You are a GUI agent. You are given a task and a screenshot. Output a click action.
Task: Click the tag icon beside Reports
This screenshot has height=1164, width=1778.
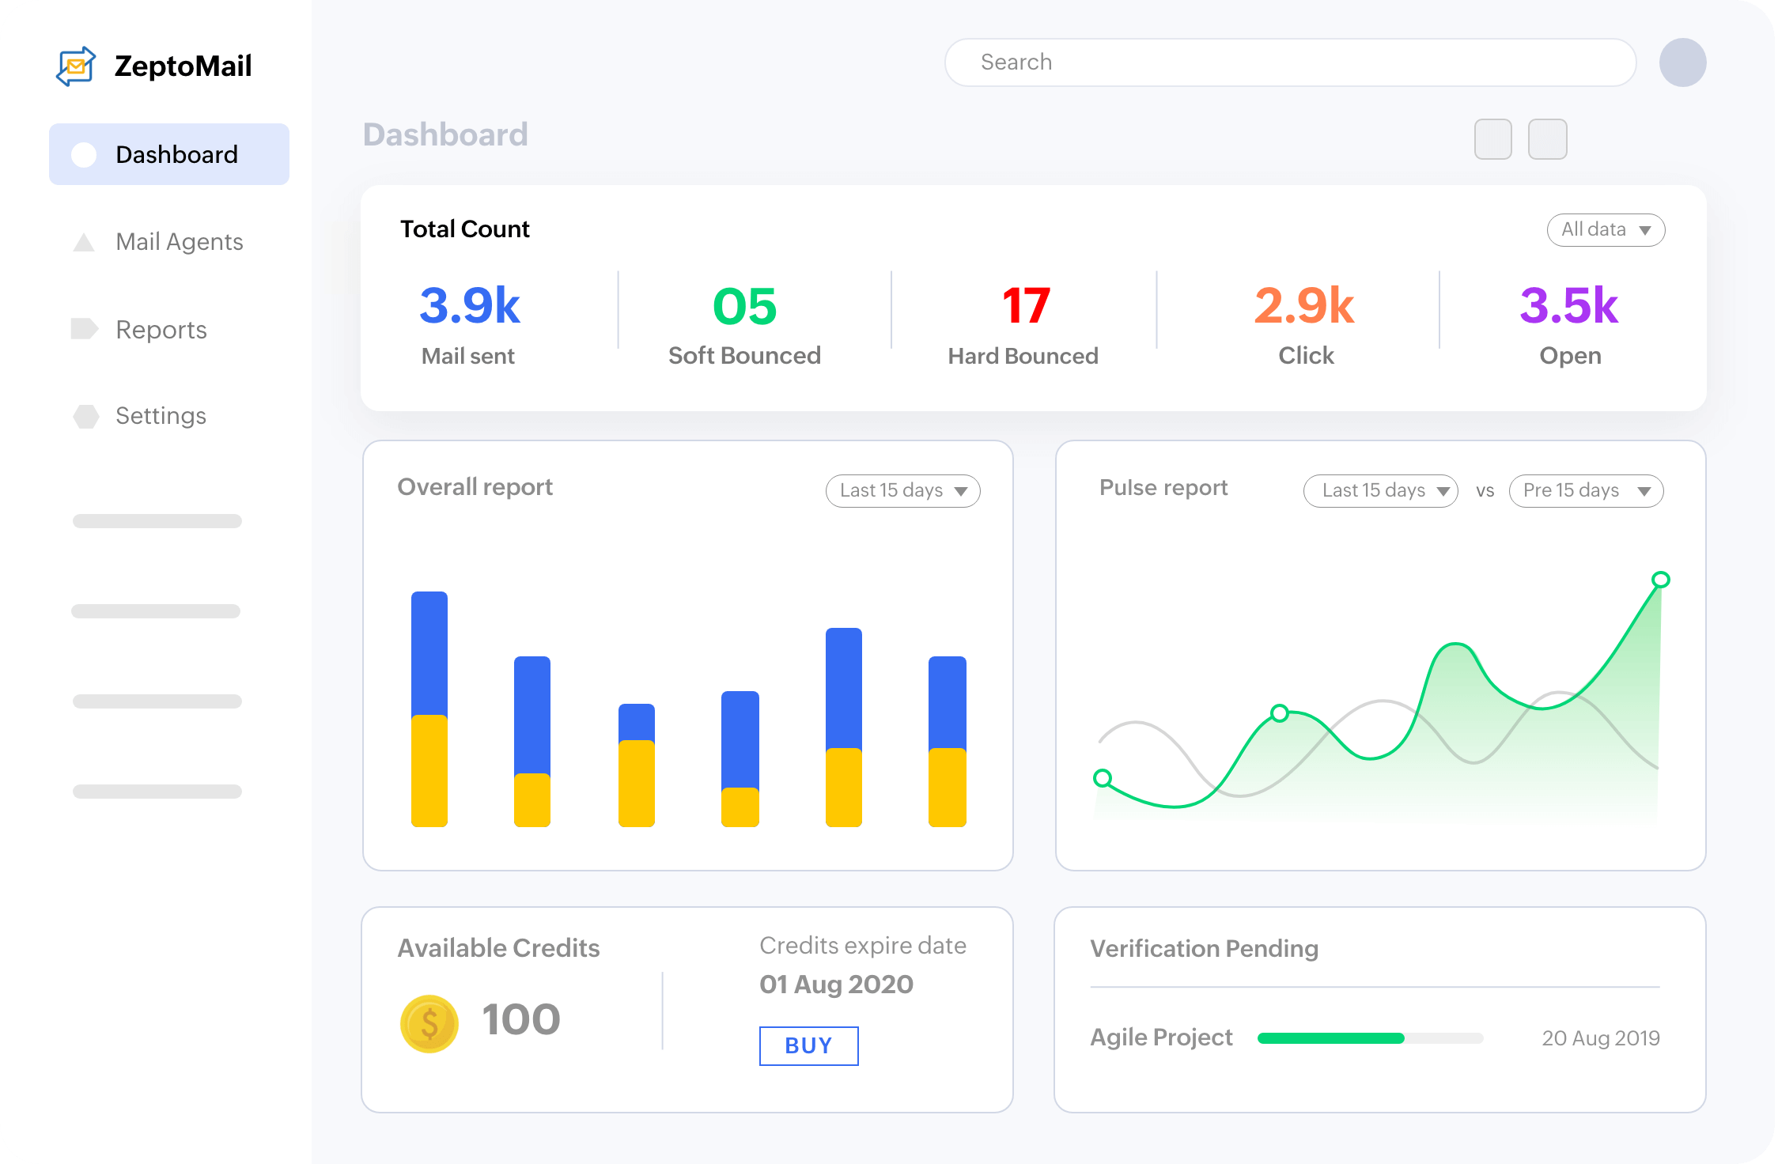click(84, 329)
